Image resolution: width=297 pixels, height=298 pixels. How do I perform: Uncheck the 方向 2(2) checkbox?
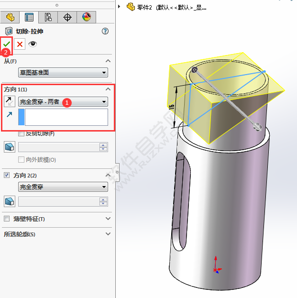[x=7, y=175]
